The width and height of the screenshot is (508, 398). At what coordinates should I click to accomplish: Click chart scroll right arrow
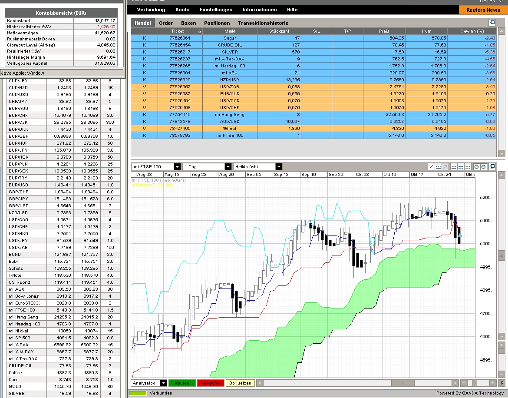[455, 383]
